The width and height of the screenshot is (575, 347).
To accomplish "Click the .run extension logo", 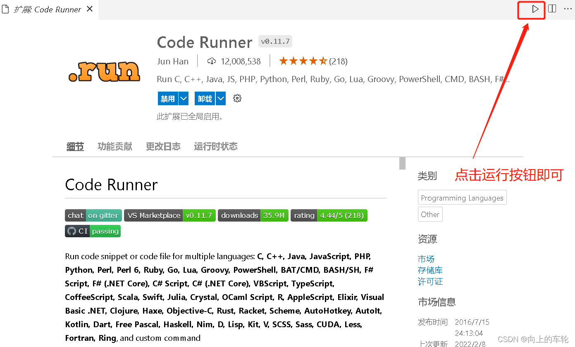I will pyautogui.click(x=104, y=71).
